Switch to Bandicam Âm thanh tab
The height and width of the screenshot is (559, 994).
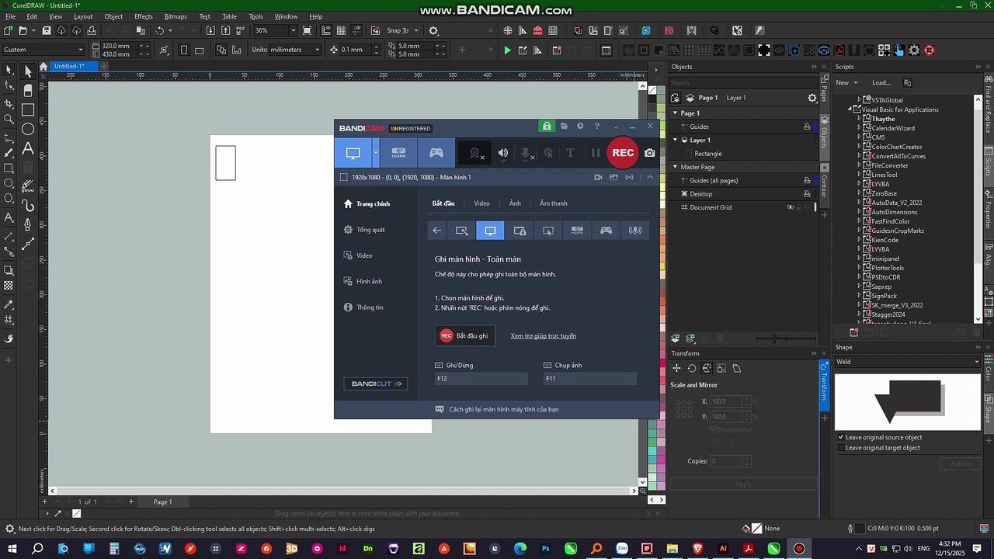pyautogui.click(x=554, y=203)
